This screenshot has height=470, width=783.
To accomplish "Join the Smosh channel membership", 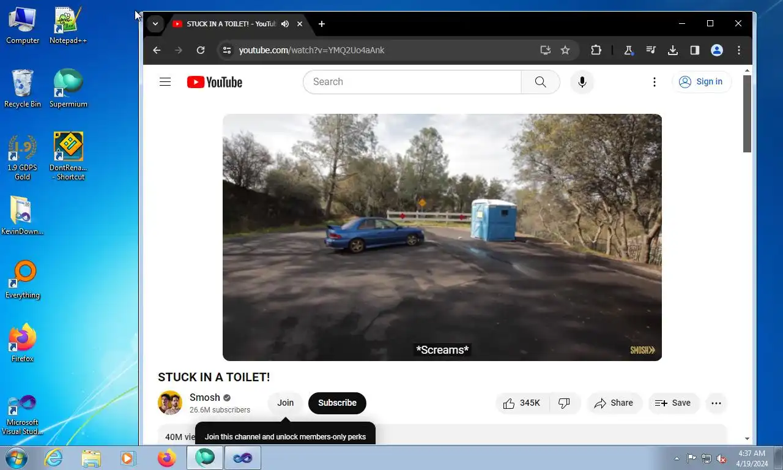I will tap(286, 403).
